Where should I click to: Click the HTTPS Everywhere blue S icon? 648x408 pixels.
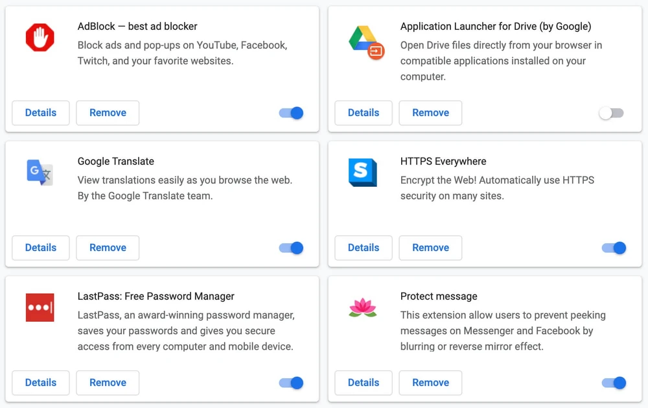(x=362, y=173)
